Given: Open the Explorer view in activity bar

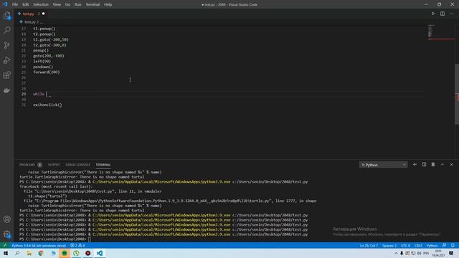Looking at the screenshot, I should [7, 16].
